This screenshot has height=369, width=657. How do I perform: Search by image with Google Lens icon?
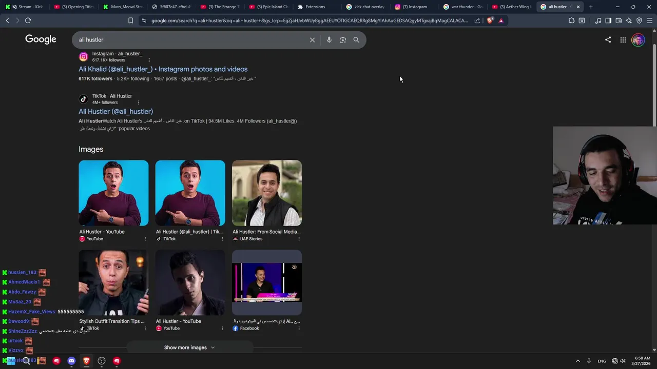(x=343, y=40)
